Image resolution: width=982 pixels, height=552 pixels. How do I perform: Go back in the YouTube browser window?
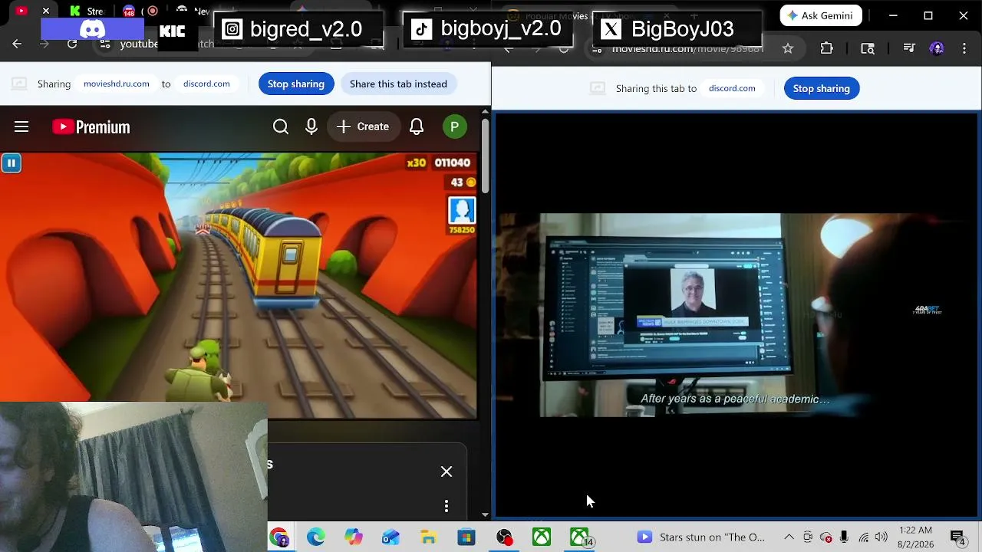[x=17, y=44]
